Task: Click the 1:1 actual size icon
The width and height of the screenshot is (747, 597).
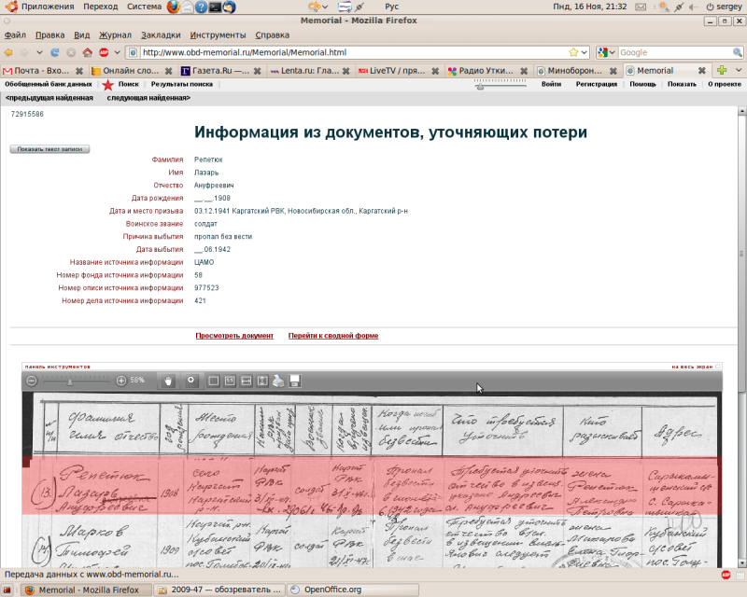Action: pos(230,381)
